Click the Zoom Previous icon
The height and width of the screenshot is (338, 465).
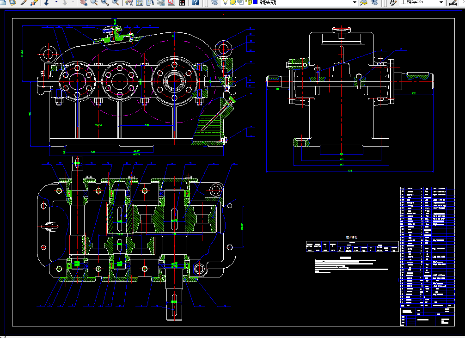pyautogui.click(x=115, y=2)
